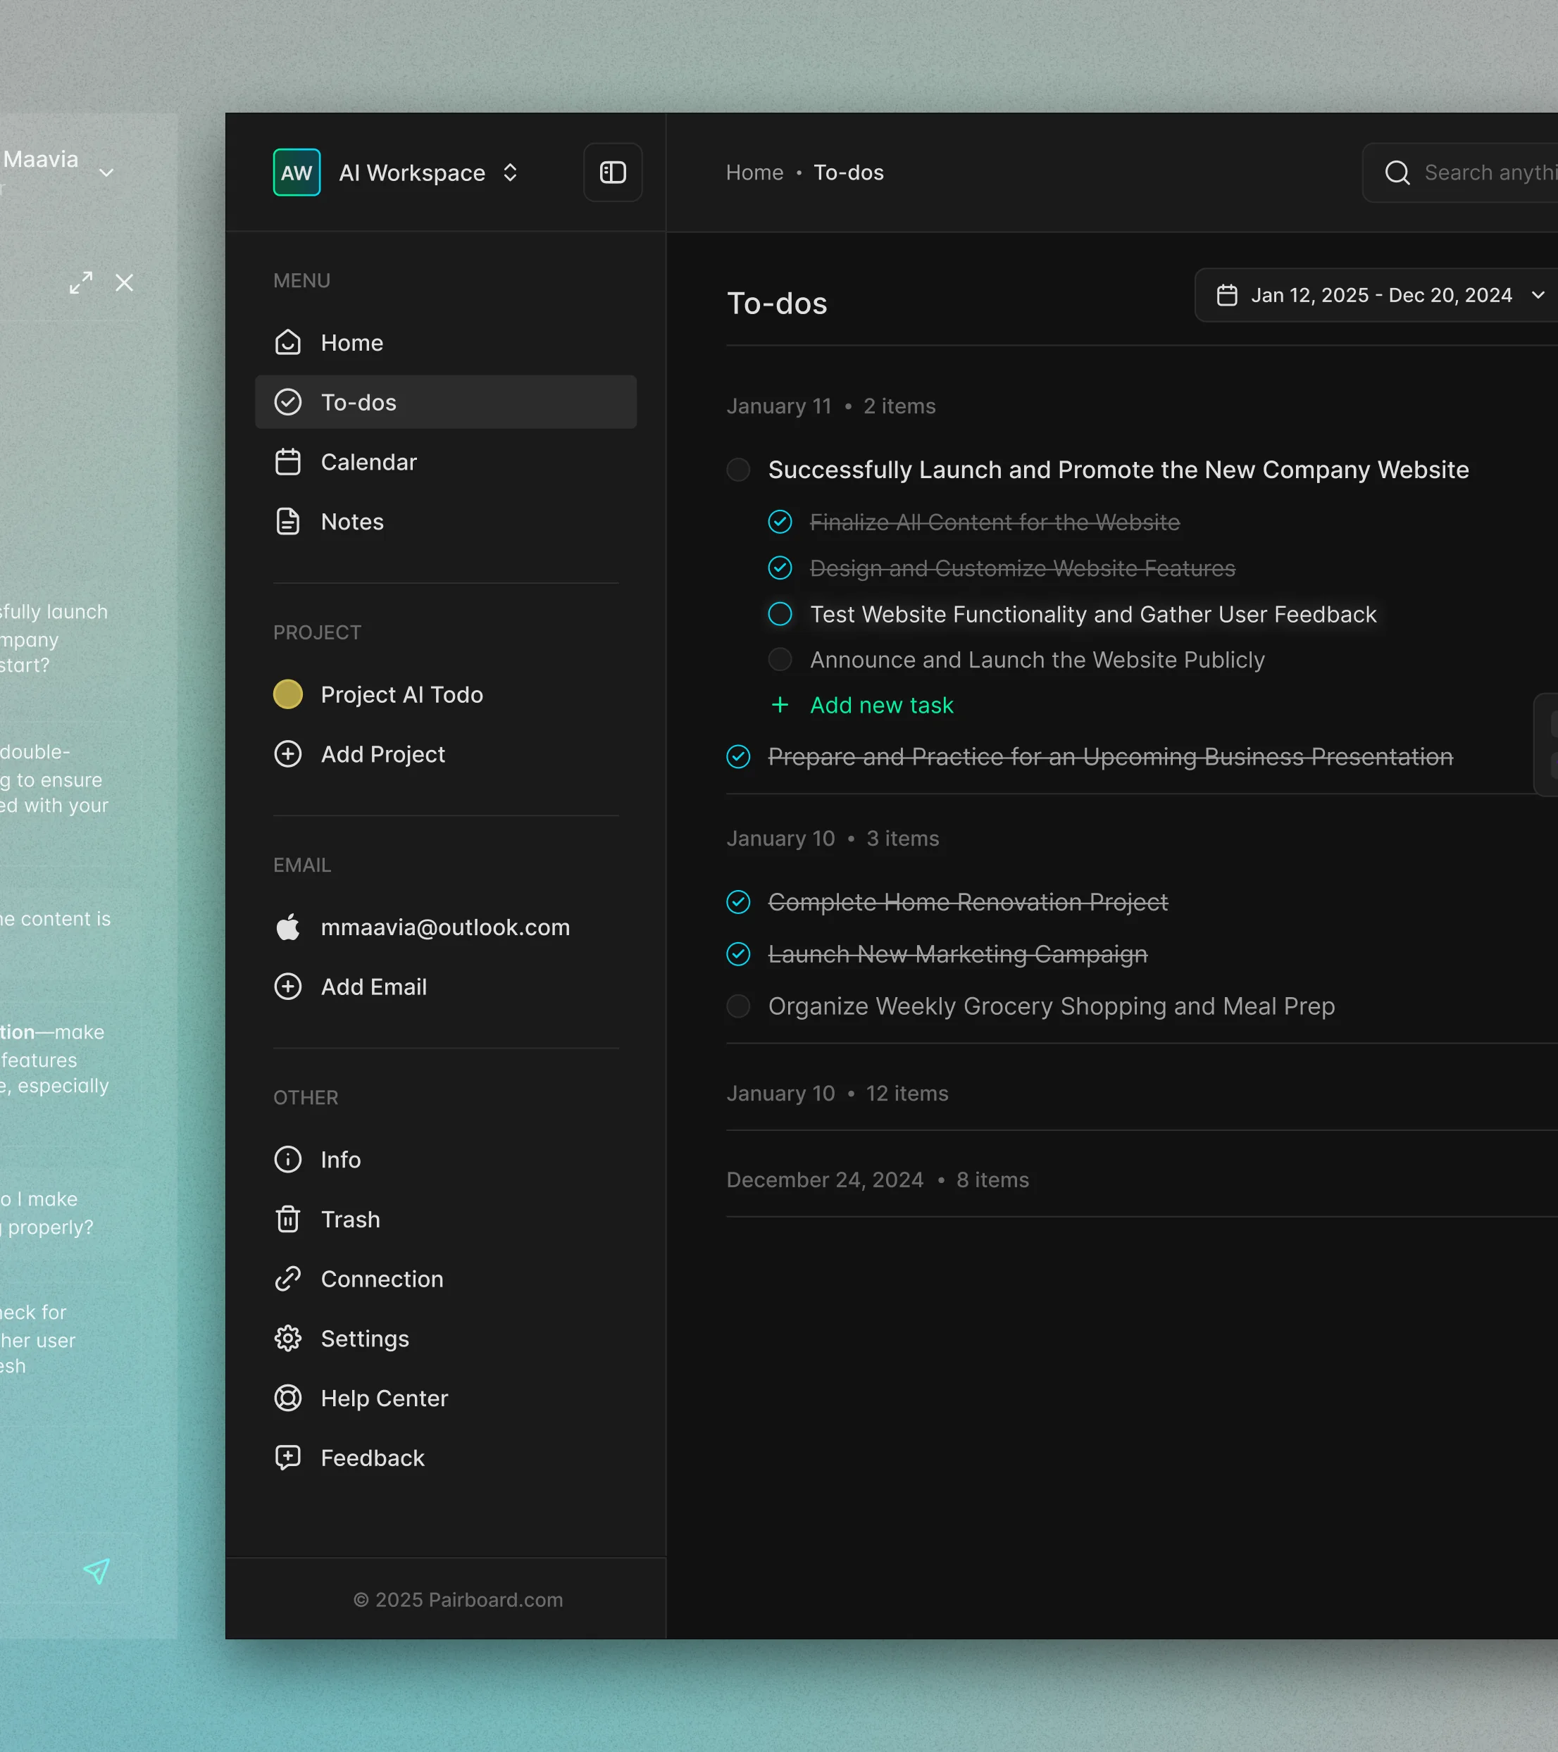Uncheck Prepare and Practice Business Presentation
Viewport: 1558px width, 1752px height.
coord(738,756)
